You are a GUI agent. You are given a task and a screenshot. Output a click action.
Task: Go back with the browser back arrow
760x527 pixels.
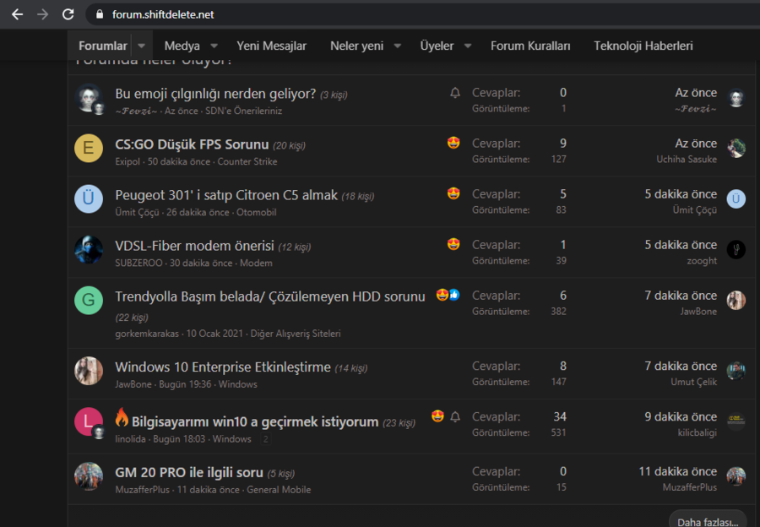pyautogui.click(x=18, y=14)
